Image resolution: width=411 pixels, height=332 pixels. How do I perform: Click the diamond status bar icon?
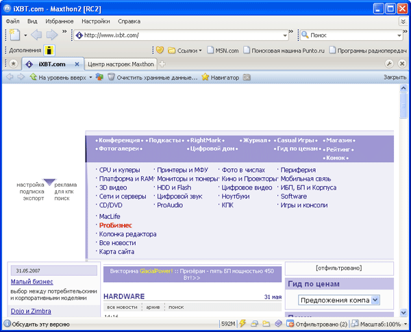pyautogui.click(x=278, y=324)
